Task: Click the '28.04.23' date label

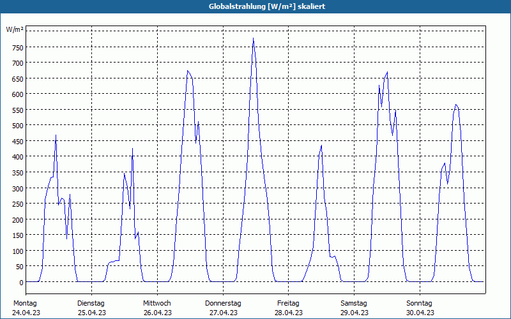Action: pos(289,313)
